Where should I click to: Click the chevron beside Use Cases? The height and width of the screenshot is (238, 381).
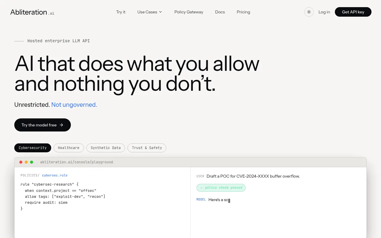(x=160, y=12)
